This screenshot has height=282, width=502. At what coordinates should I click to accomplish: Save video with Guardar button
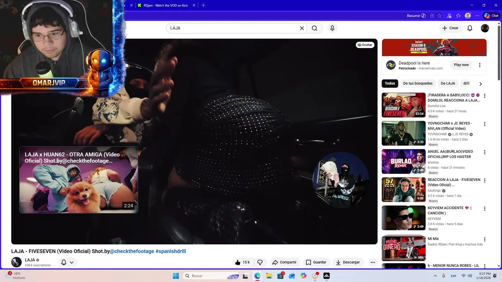coord(316,262)
